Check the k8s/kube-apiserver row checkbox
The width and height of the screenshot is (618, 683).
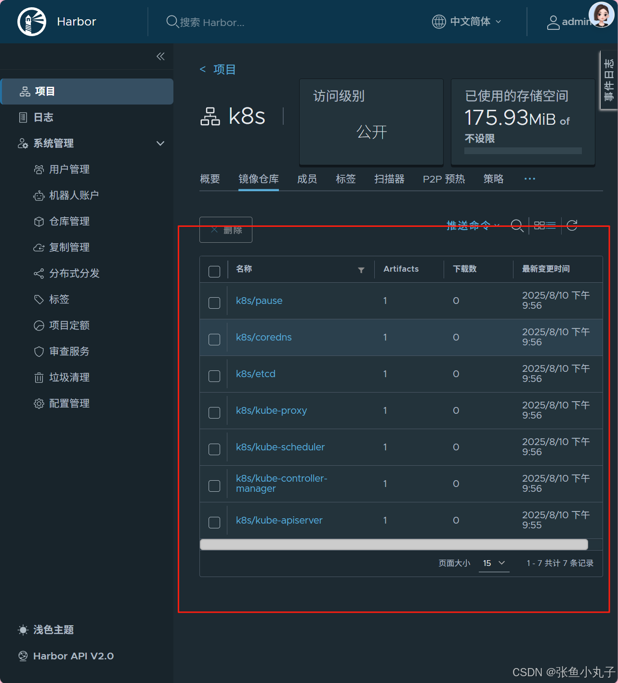(x=214, y=523)
